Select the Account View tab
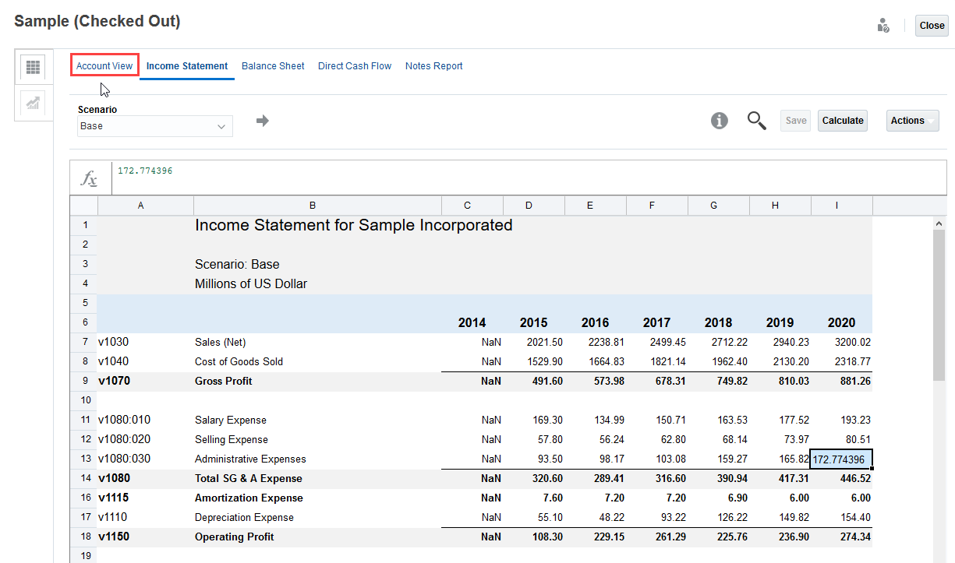This screenshot has height=563, width=955. [104, 65]
